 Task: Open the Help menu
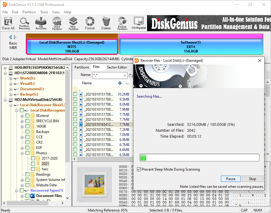(67, 12)
